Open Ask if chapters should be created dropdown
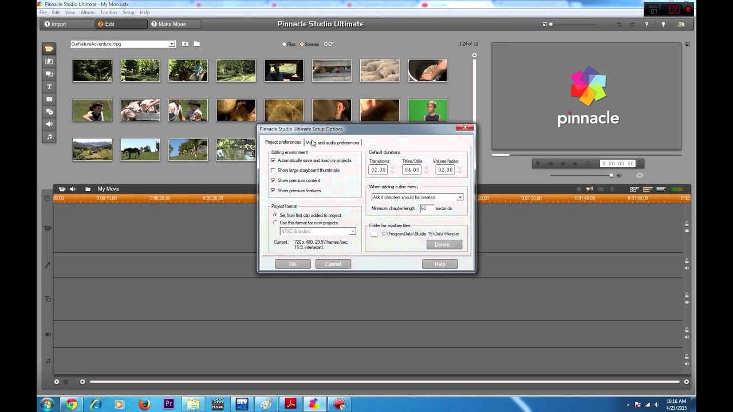The image size is (733, 412). 459,197
